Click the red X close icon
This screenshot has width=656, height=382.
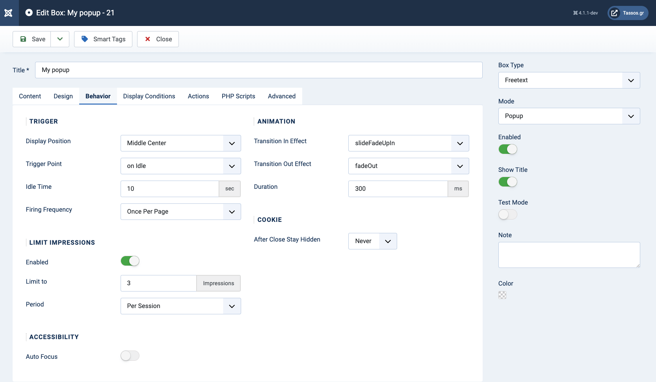[148, 39]
